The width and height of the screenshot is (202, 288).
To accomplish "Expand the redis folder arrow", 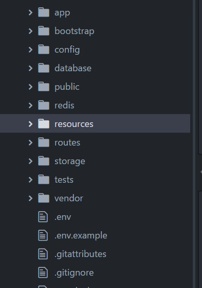I will (x=30, y=105).
